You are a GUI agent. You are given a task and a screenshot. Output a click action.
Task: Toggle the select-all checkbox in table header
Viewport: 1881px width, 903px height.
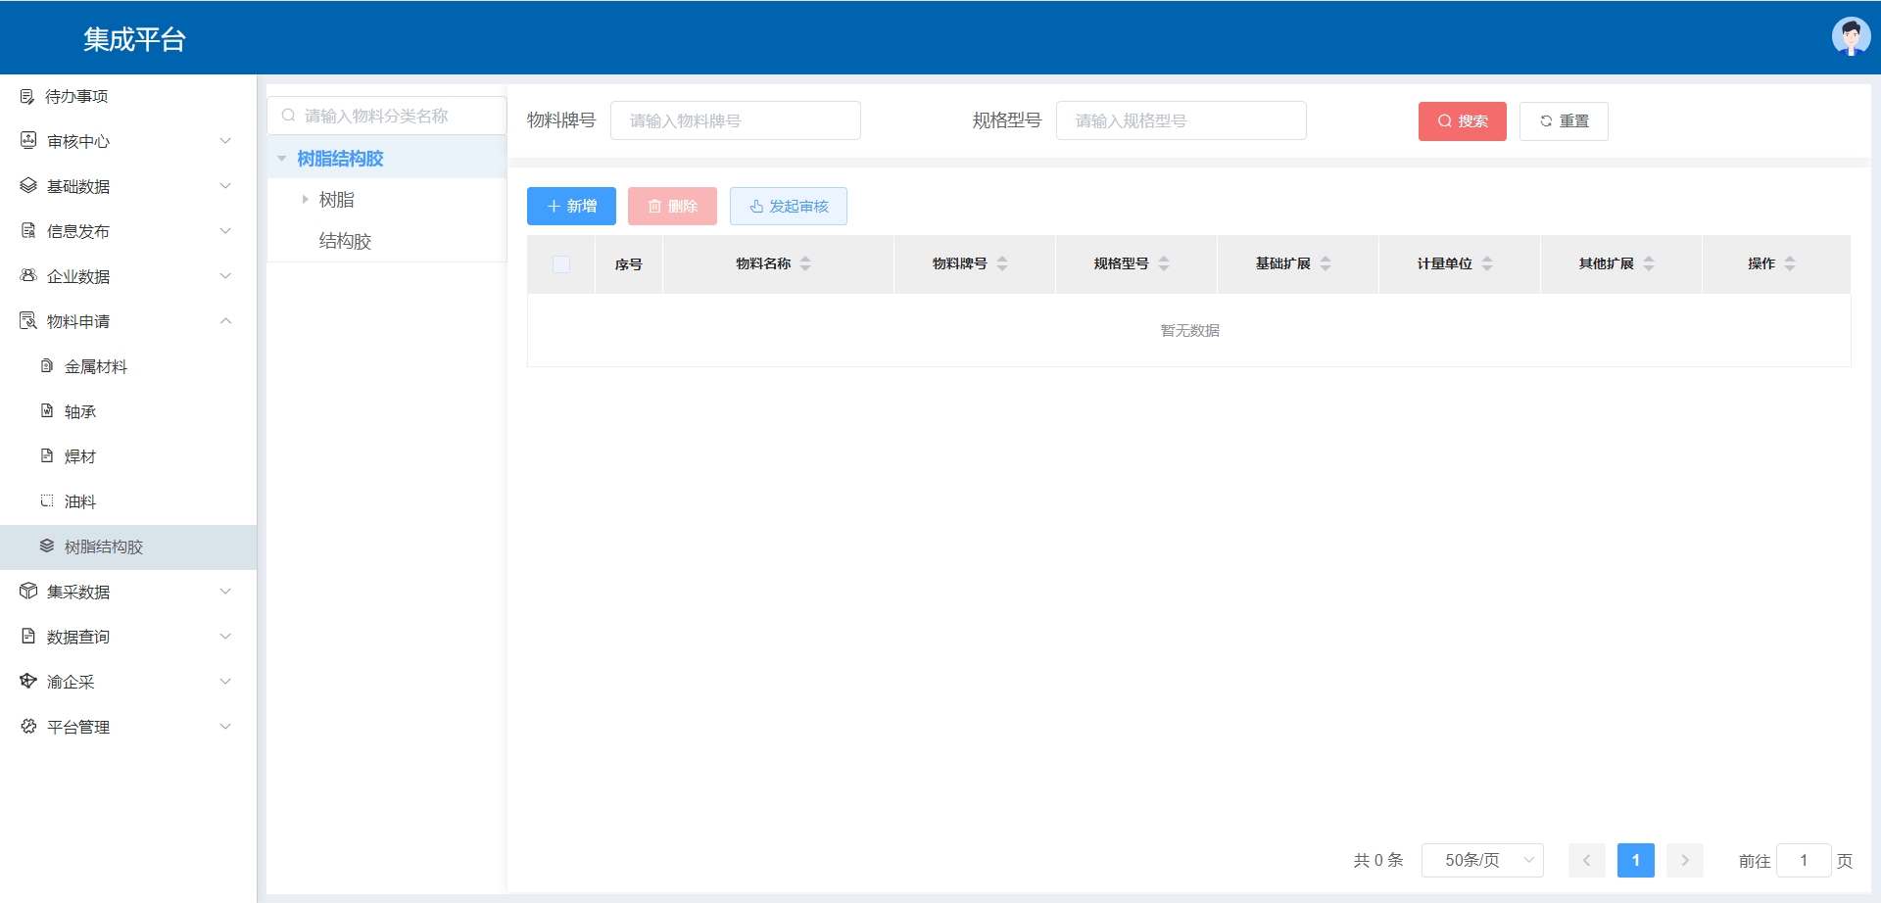561,264
